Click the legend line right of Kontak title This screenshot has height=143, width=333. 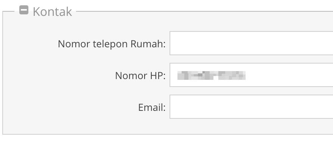click(x=205, y=11)
